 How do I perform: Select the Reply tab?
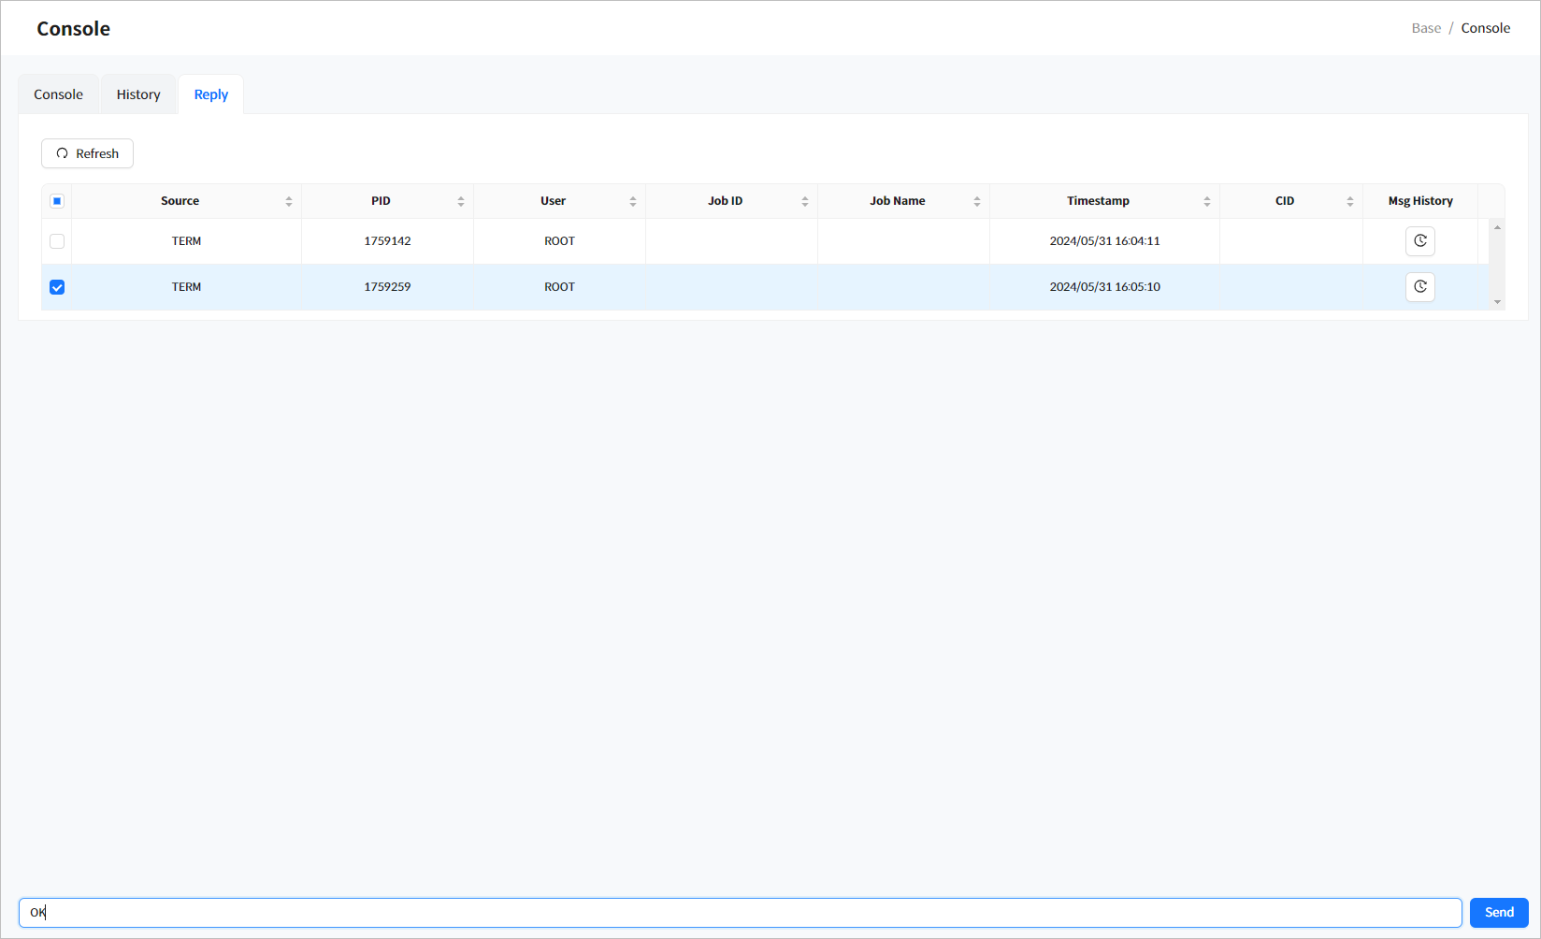pyautogui.click(x=211, y=94)
